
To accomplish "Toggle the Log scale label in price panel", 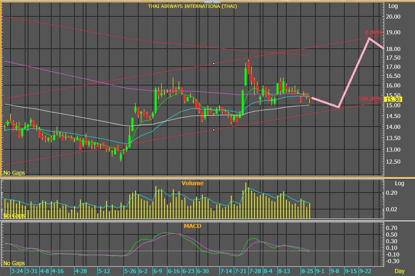I will pyautogui.click(x=393, y=6).
